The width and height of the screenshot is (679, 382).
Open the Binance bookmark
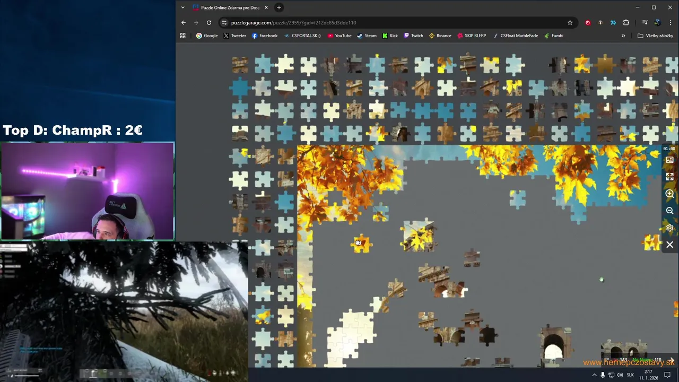click(440, 36)
